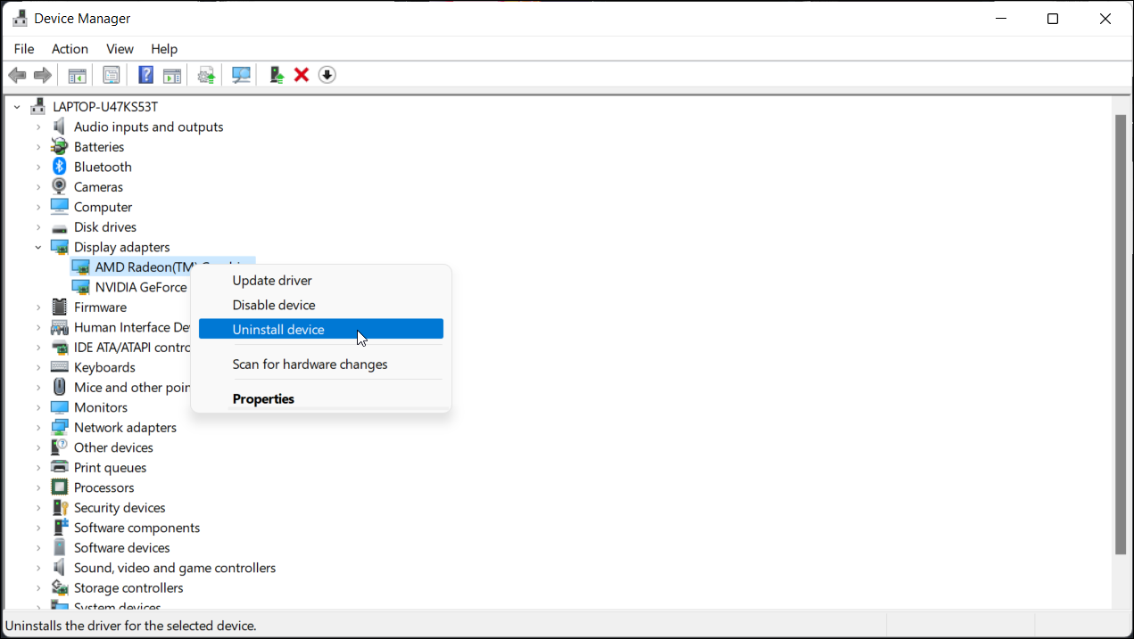The width and height of the screenshot is (1134, 639).
Task: Click the green-plus add driver toolbar icon
Action: pos(277,75)
